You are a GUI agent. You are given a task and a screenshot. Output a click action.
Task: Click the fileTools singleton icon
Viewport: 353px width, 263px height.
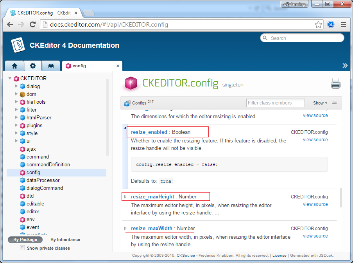[22, 102]
